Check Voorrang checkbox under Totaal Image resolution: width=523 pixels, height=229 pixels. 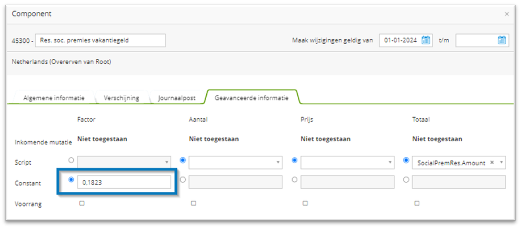(x=417, y=203)
